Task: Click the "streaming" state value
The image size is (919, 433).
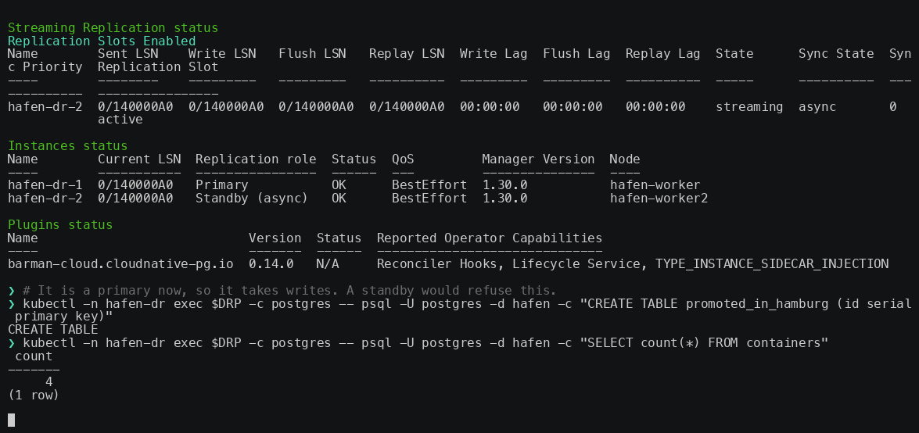Action: coord(749,106)
